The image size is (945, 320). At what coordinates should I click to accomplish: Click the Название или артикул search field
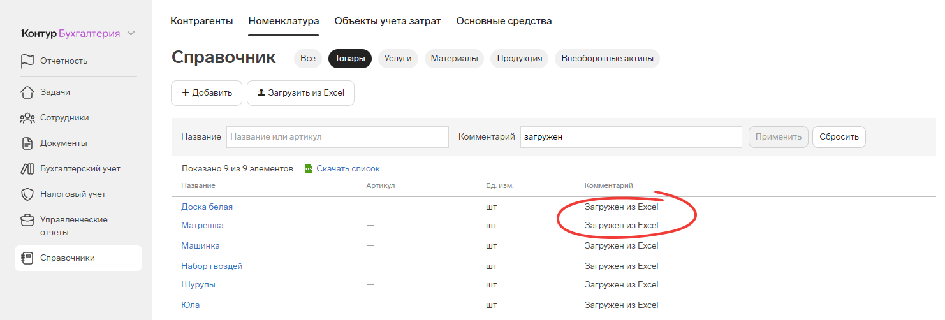(x=337, y=137)
